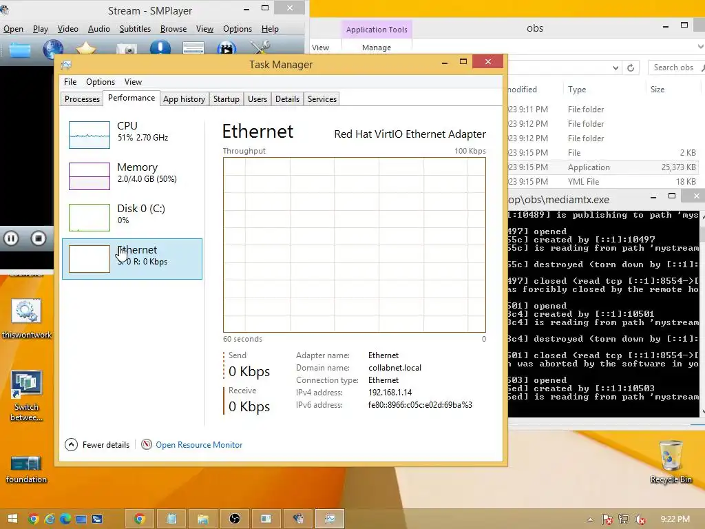Screen dimensions: 705x529
Task: Open the thiswontwork desktop icon
Action: point(27,319)
